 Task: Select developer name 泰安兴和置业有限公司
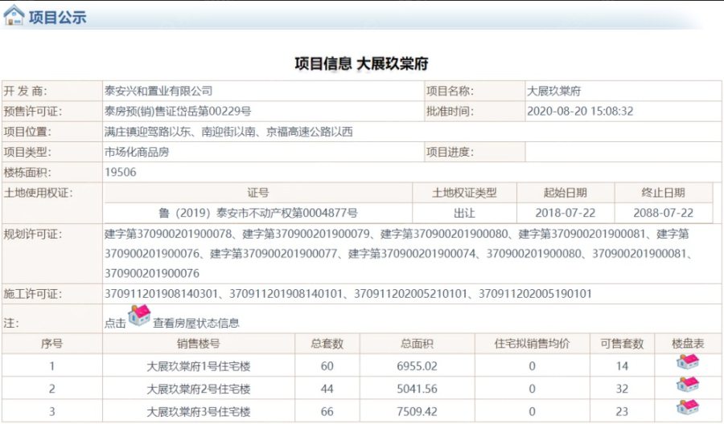tap(158, 91)
